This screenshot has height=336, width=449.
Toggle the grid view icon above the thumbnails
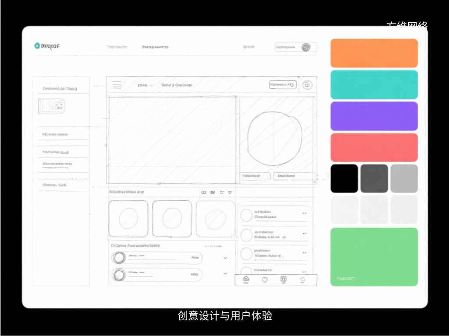(203, 192)
